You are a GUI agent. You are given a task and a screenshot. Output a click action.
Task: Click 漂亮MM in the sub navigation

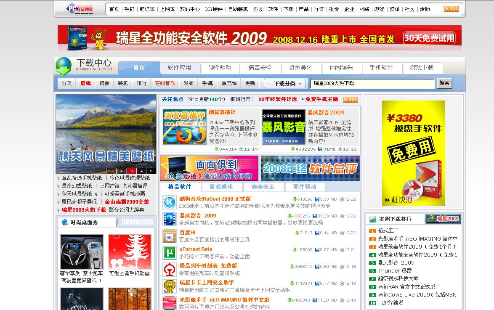(x=229, y=83)
